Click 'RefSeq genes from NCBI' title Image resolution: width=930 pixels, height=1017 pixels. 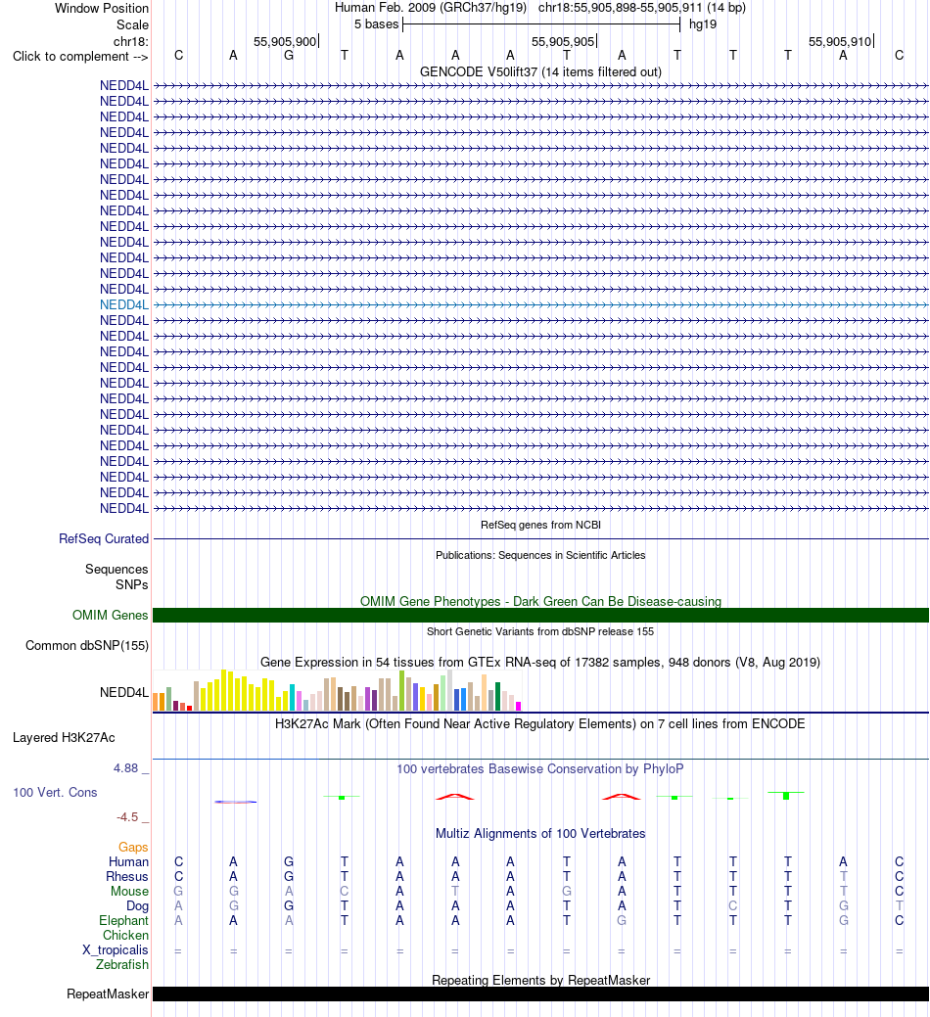click(540, 525)
